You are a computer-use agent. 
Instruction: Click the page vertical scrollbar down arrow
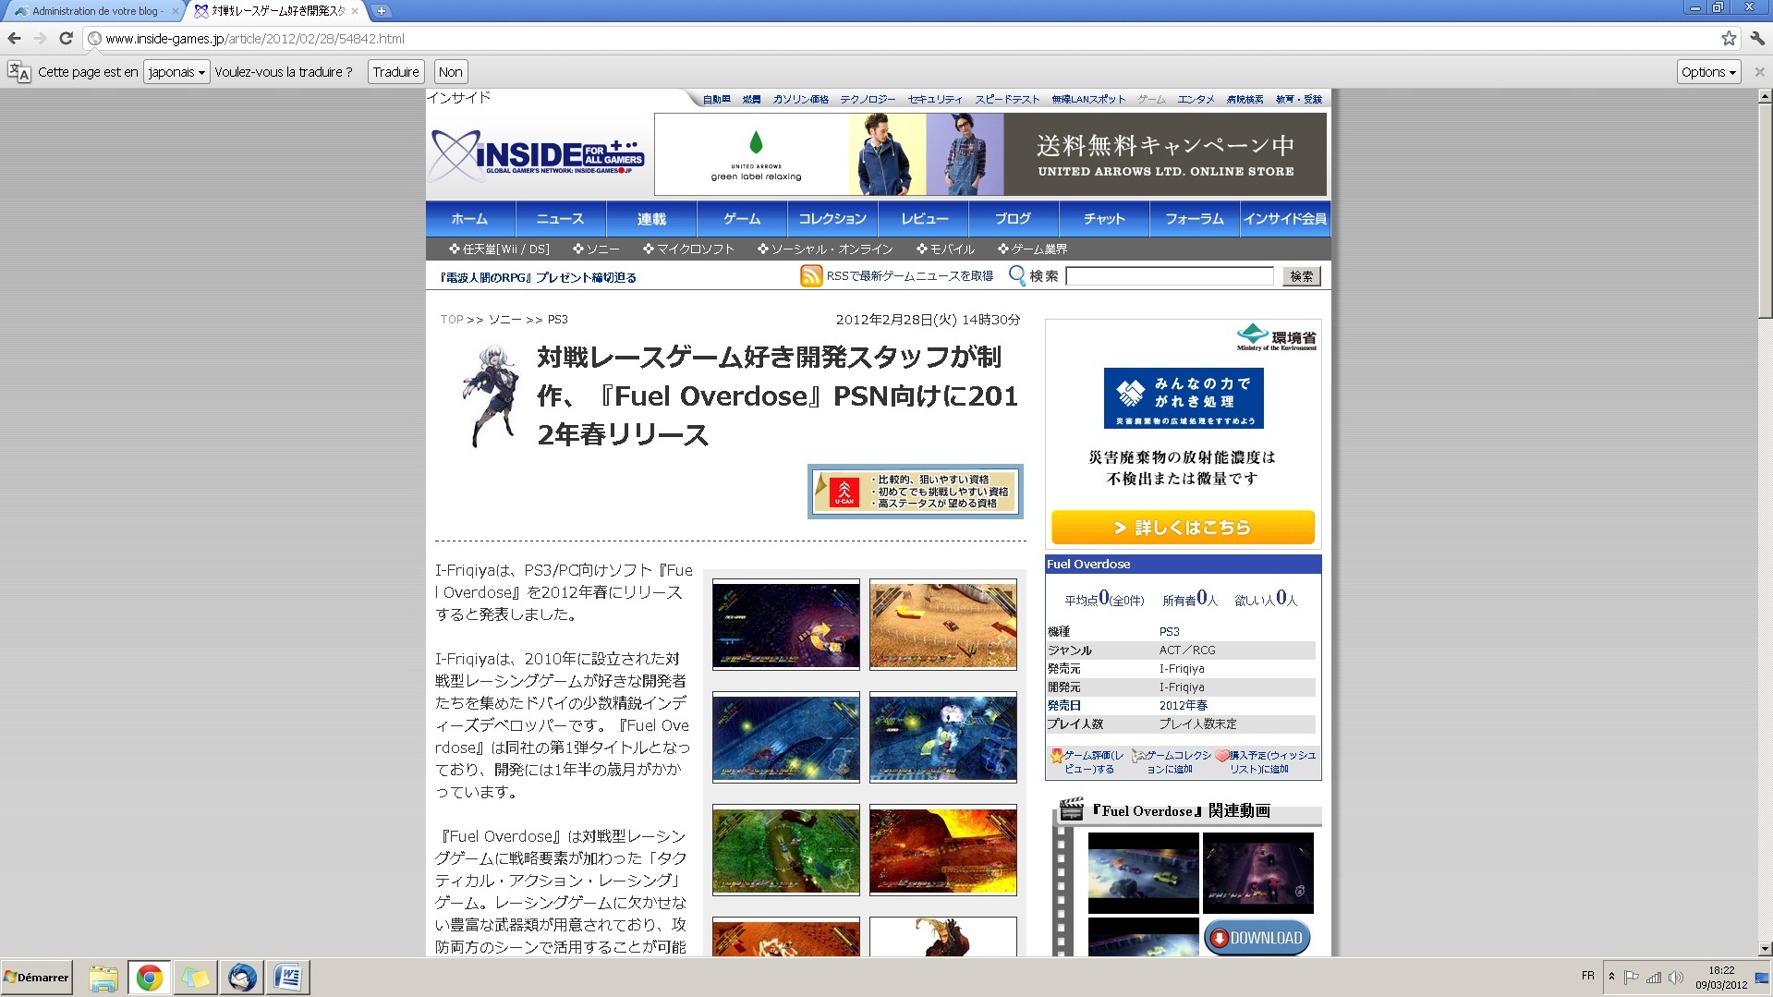click(x=1765, y=948)
